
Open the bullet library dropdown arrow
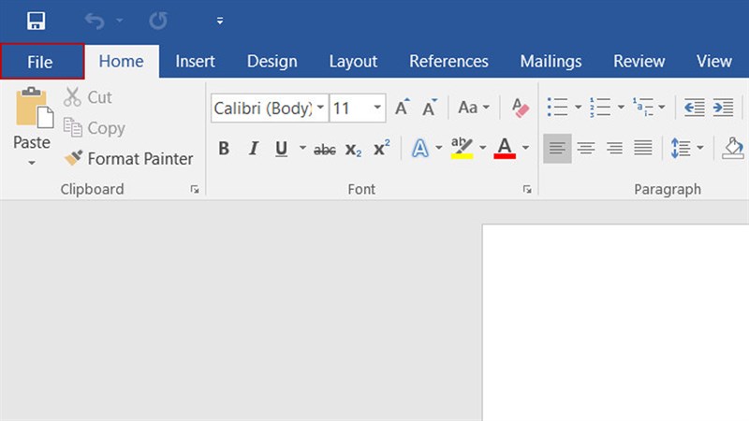click(x=578, y=107)
